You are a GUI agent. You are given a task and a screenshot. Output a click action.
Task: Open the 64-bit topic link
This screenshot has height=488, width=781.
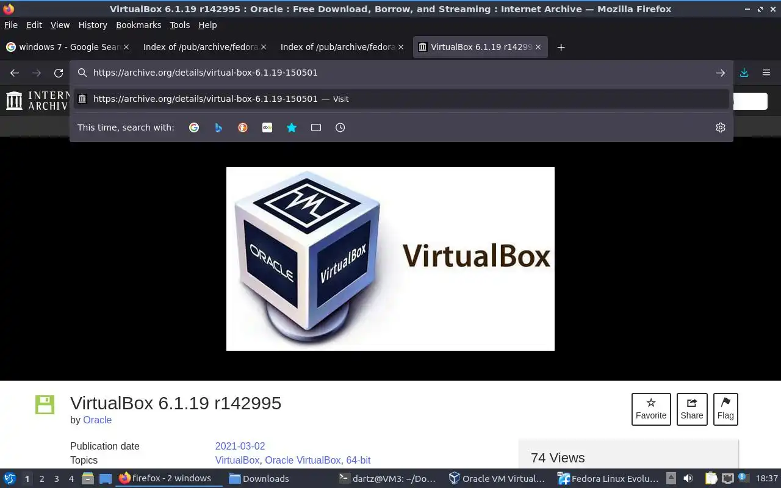[x=358, y=460]
